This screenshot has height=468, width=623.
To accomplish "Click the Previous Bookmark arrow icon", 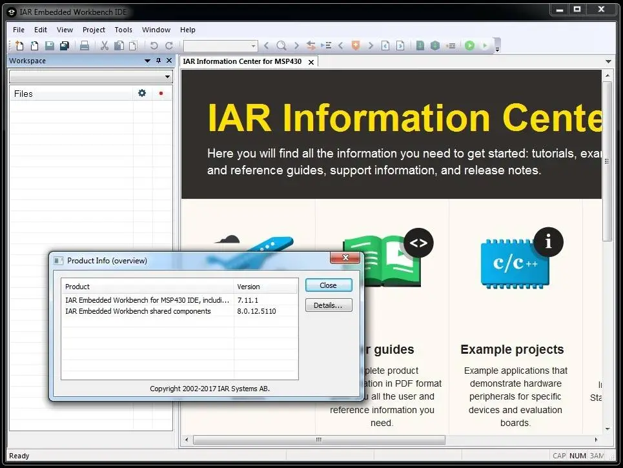I will coord(341,46).
